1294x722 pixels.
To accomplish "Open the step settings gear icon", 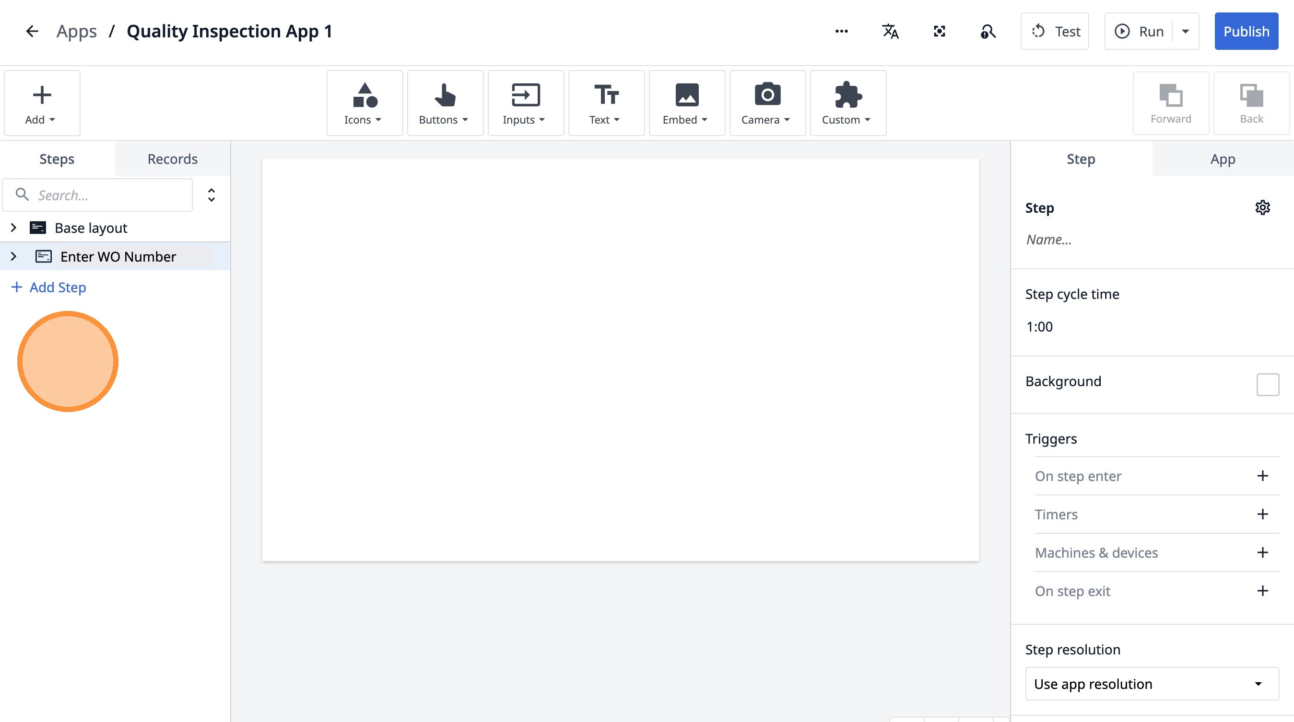I will [x=1262, y=208].
